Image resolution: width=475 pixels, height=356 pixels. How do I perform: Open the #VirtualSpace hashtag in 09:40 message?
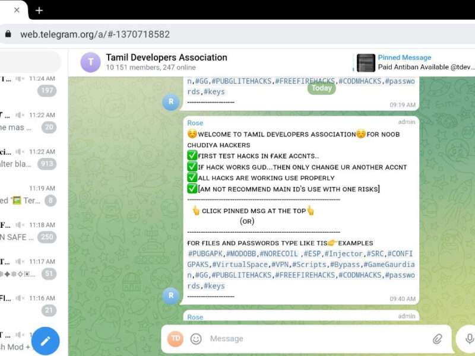point(240,265)
